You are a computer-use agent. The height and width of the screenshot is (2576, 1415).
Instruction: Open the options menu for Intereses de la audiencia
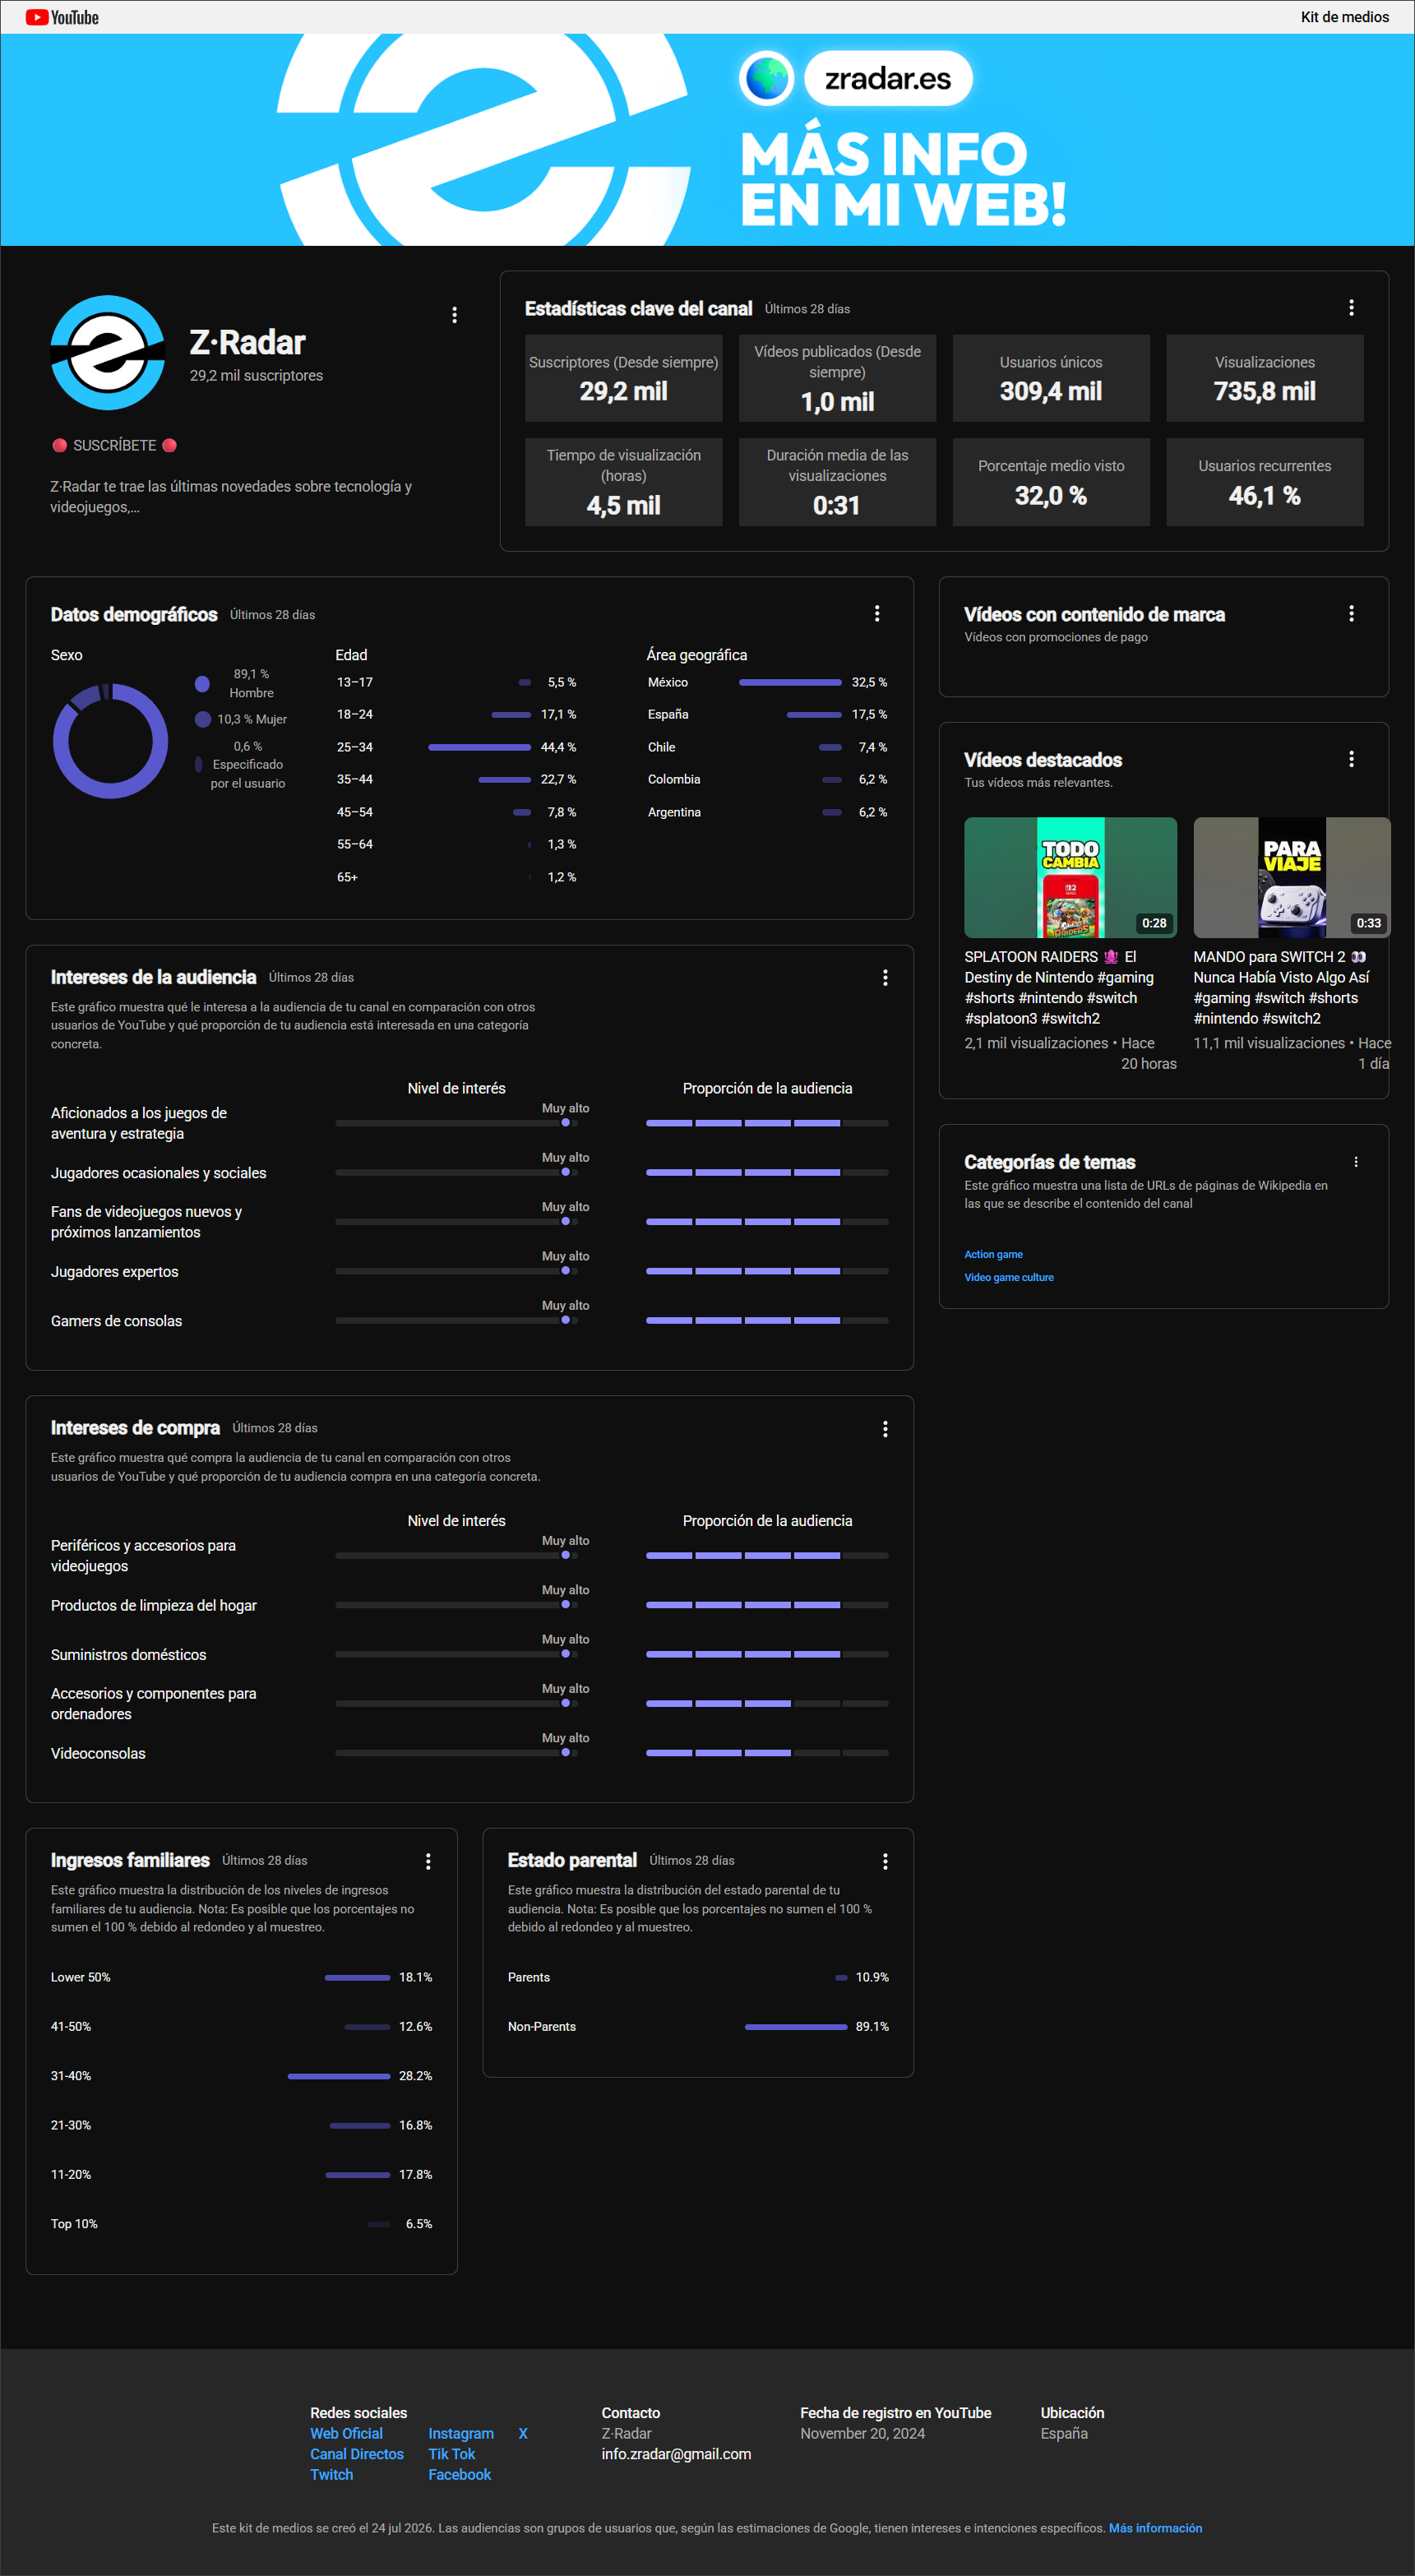point(885,978)
